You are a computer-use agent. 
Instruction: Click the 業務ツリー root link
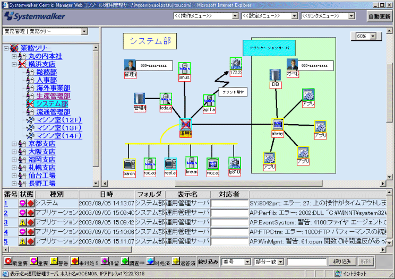pos(36,48)
